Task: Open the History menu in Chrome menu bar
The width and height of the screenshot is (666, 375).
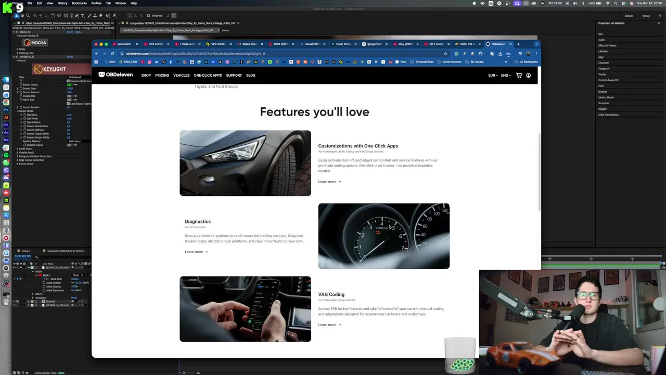Action: click(62, 3)
